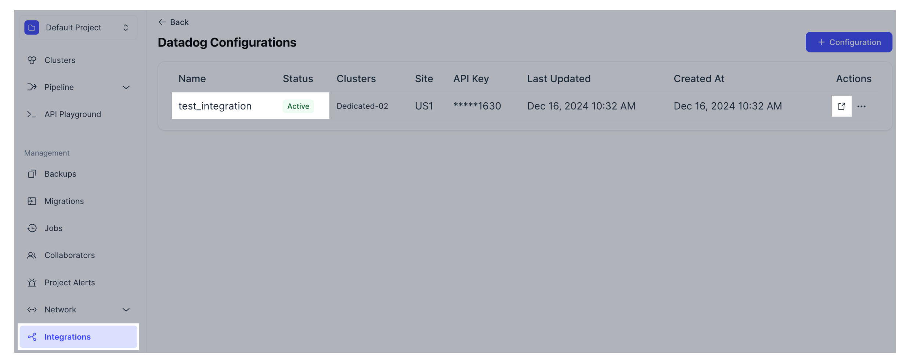The height and width of the screenshot is (363, 910).
Task: Click the Project Alerts siren icon
Action: [32, 282]
